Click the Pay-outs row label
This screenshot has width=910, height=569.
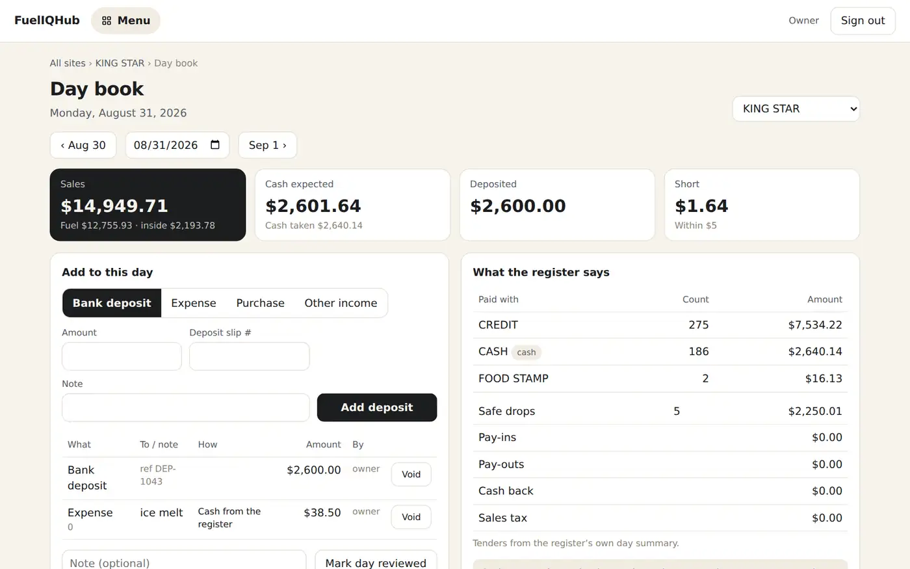501,464
